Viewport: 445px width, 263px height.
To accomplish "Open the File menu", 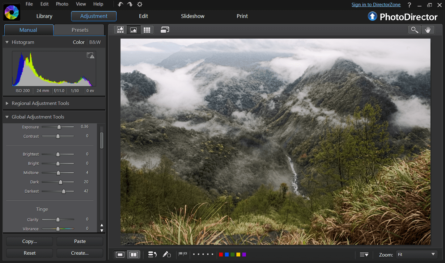I will click(29, 4).
